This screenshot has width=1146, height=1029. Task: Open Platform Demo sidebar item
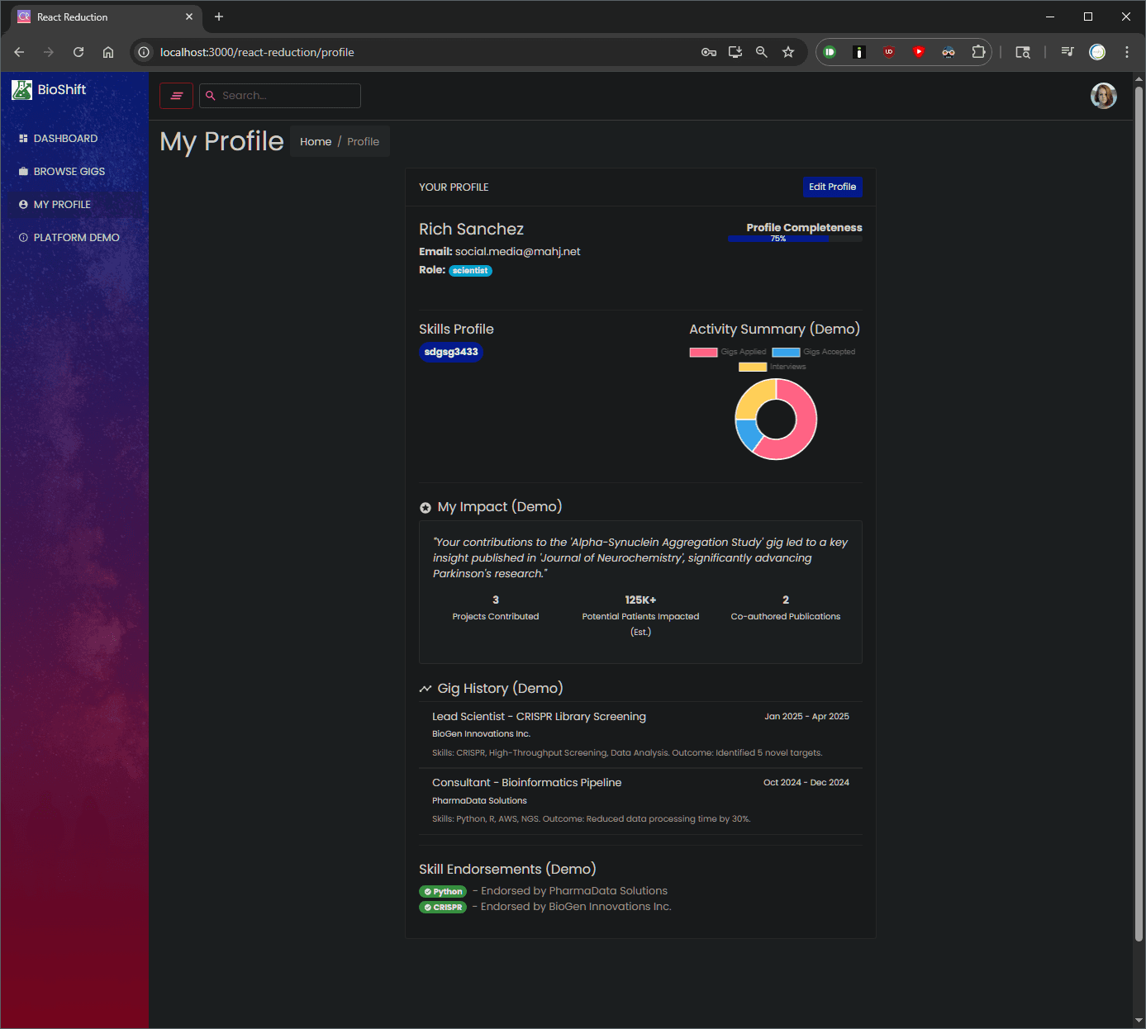pyautogui.click(x=76, y=238)
